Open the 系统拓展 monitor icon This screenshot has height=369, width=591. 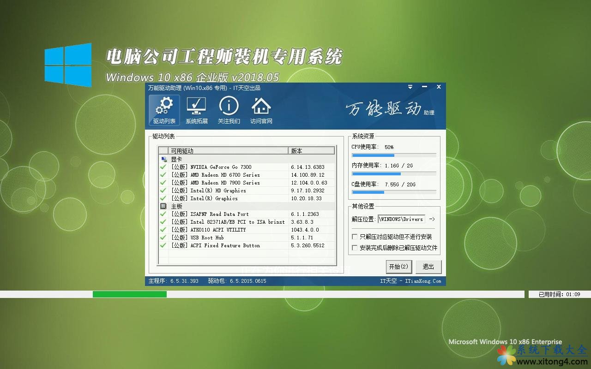pos(197,110)
